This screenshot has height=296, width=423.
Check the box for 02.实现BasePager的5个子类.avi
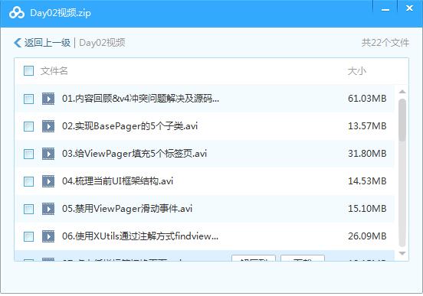[28, 126]
